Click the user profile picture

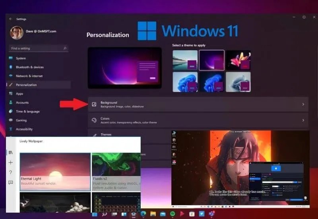click(17, 33)
